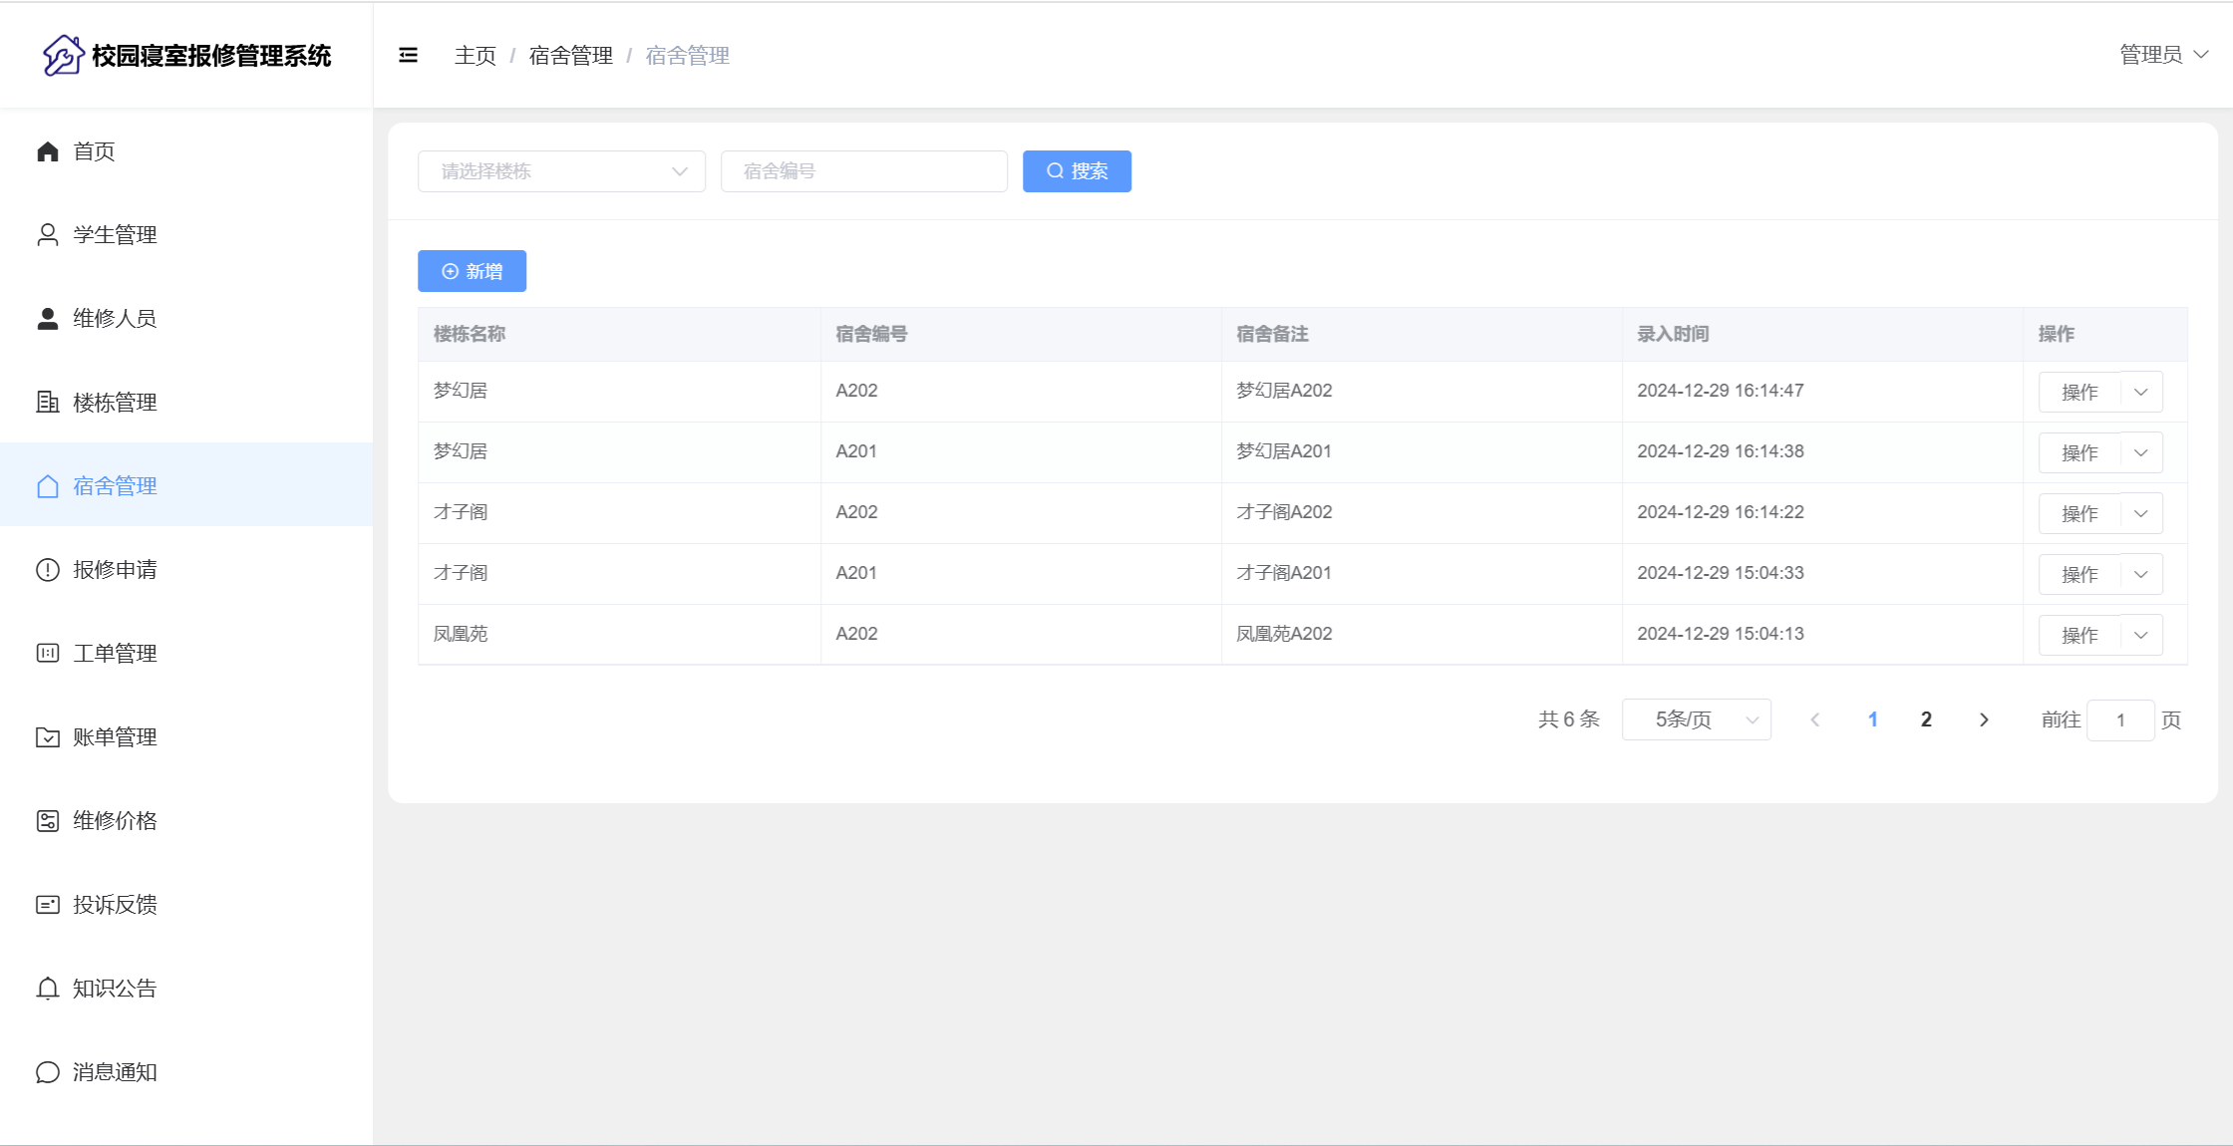Click the 楼栋管理 building icon
Image resolution: width=2233 pixels, height=1146 pixels.
coord(48,403)
